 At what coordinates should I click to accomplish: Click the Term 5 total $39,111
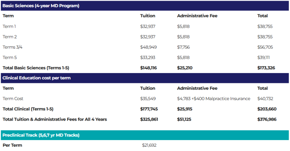coord(263,57)
